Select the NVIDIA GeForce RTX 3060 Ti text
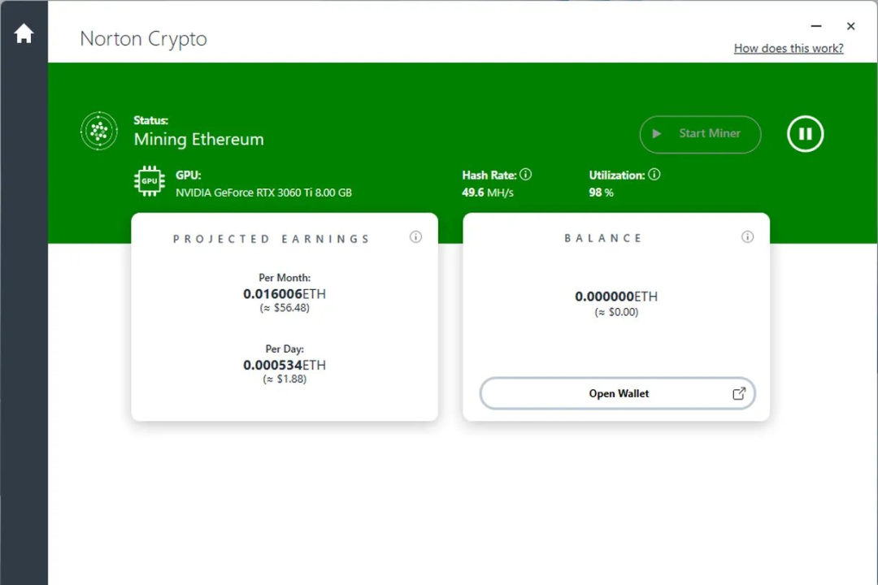This screenshot has width=878, height=585. click(263, 193)
